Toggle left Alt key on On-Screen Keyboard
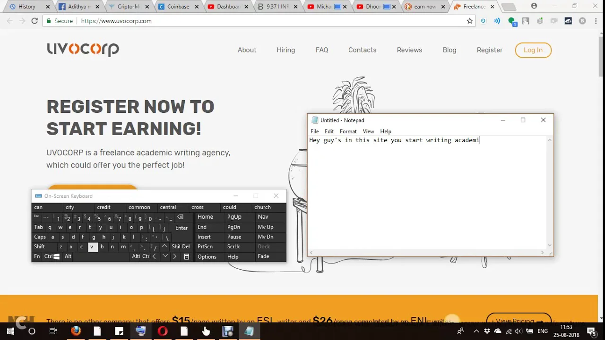The image size is (605, 340). tap(68, 256)
